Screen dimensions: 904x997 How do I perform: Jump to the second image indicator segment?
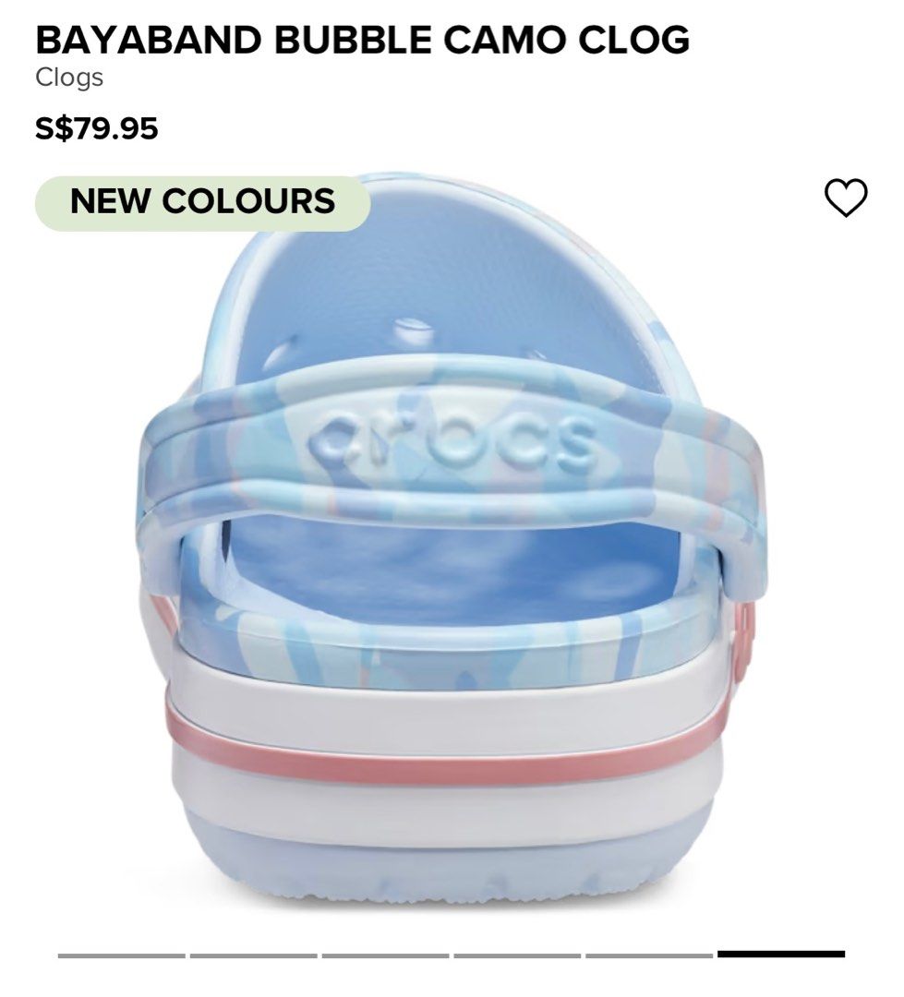(x=253, y=955)
